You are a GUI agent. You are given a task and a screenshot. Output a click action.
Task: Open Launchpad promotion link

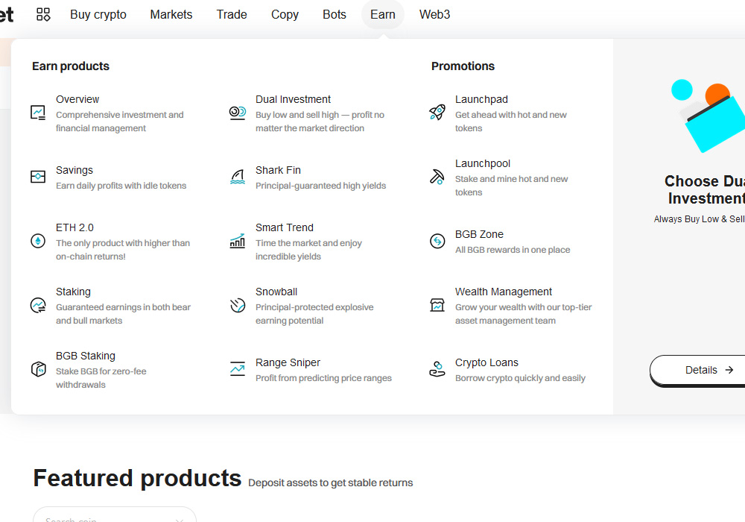point(481,99)
